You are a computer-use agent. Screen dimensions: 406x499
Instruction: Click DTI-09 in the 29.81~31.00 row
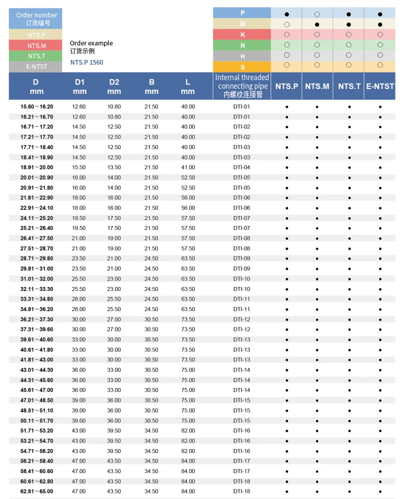242,268
